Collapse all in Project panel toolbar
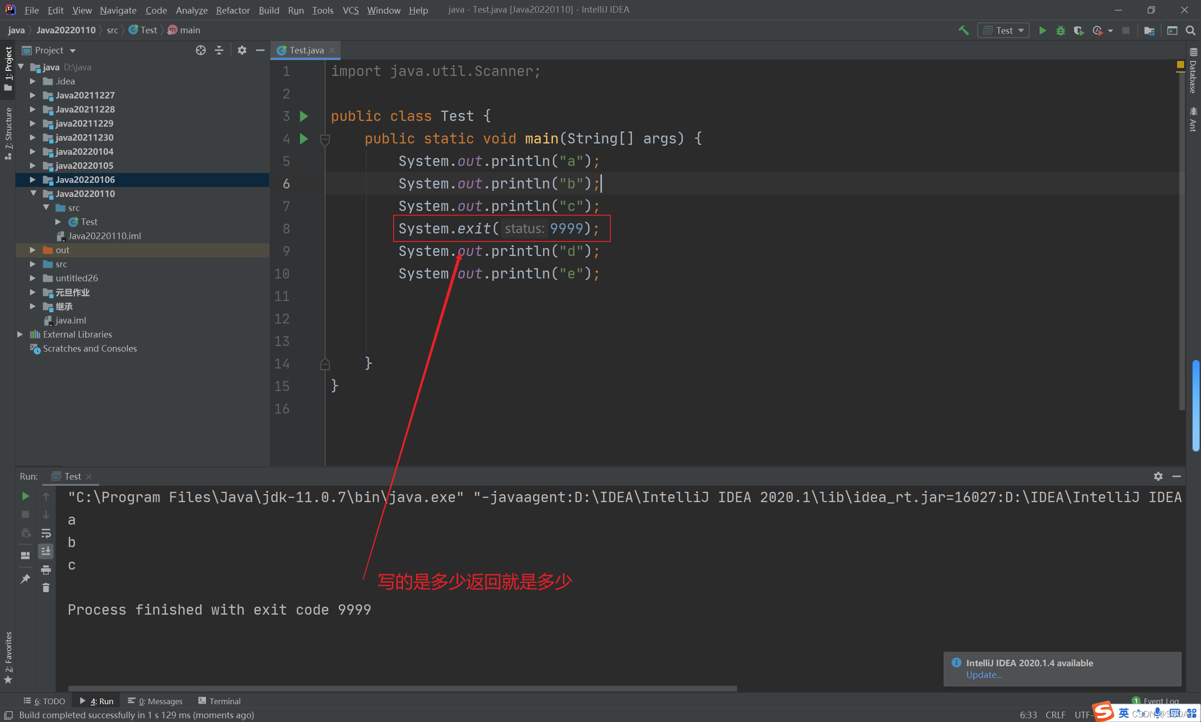Image resolution: width=1201 pixels, height=722 pixels. [219, 50]
